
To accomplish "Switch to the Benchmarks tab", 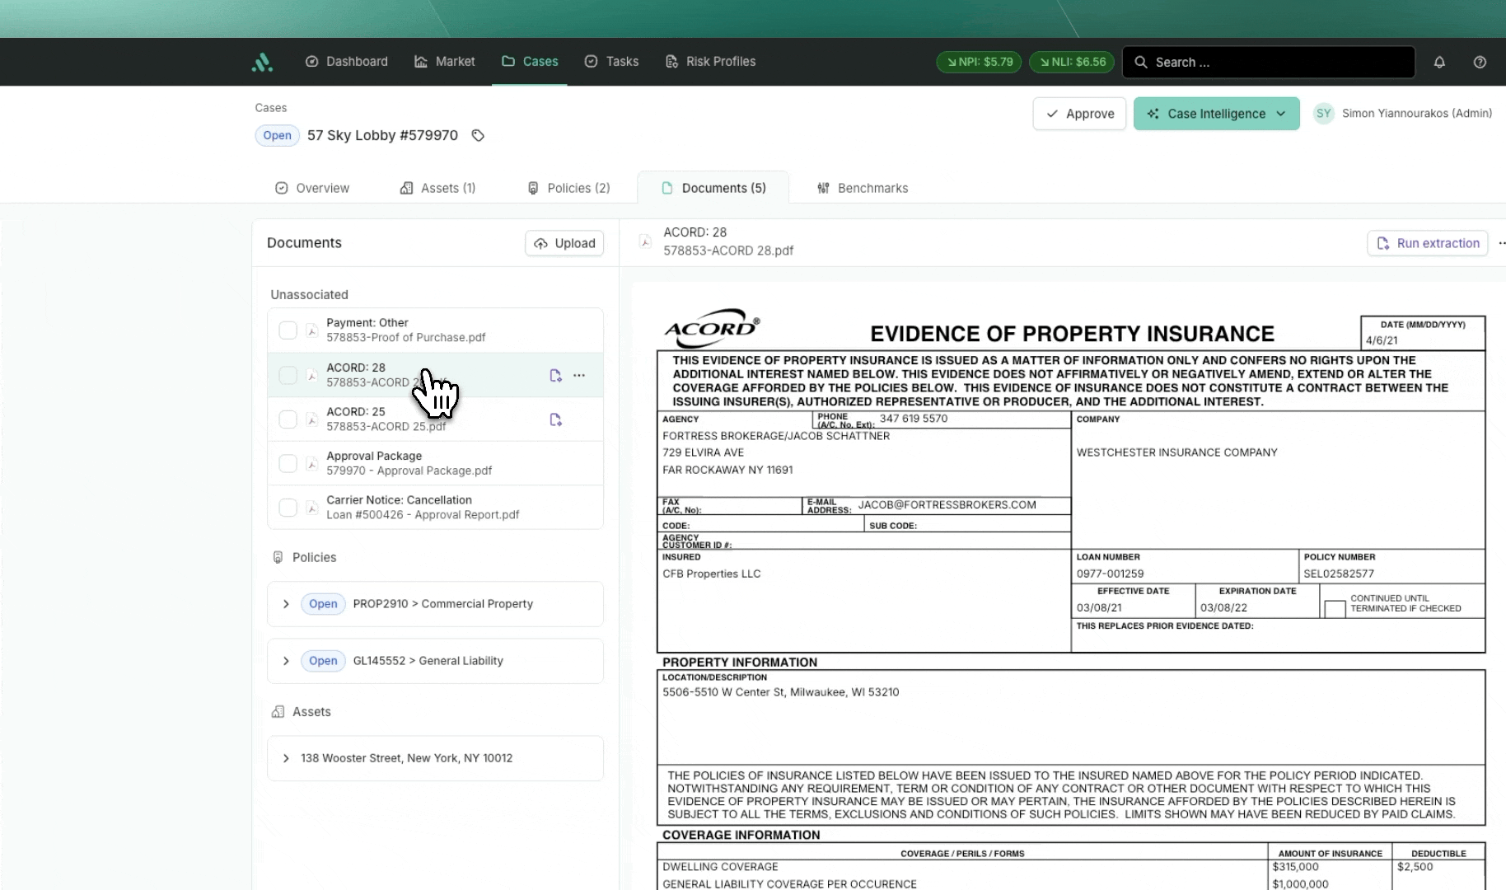I will 863,188.
